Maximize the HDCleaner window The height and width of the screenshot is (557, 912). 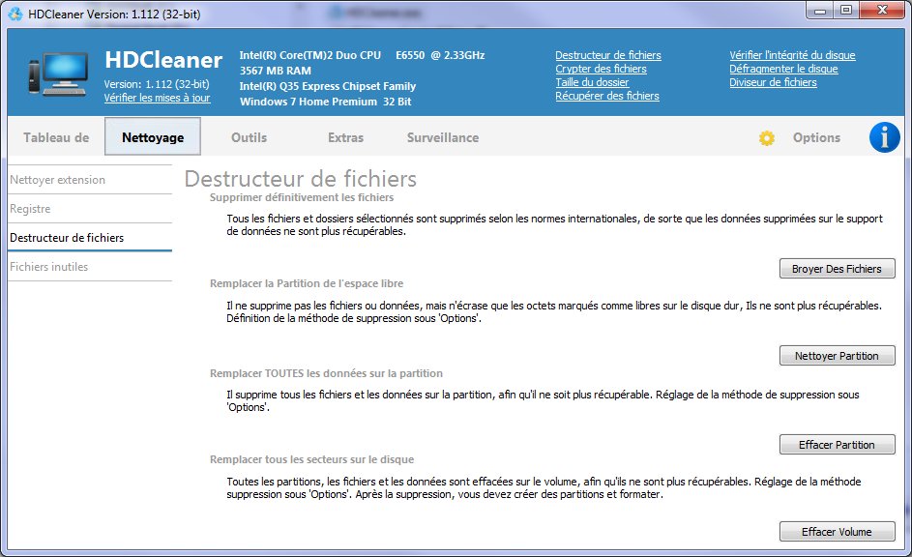pos(846,11)
